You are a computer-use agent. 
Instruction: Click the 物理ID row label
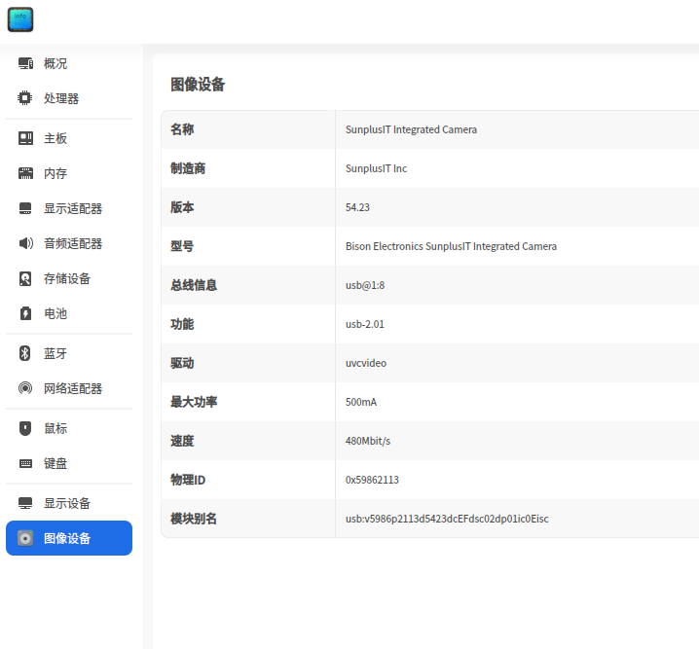pyautogui.click(x=188, y=480)
